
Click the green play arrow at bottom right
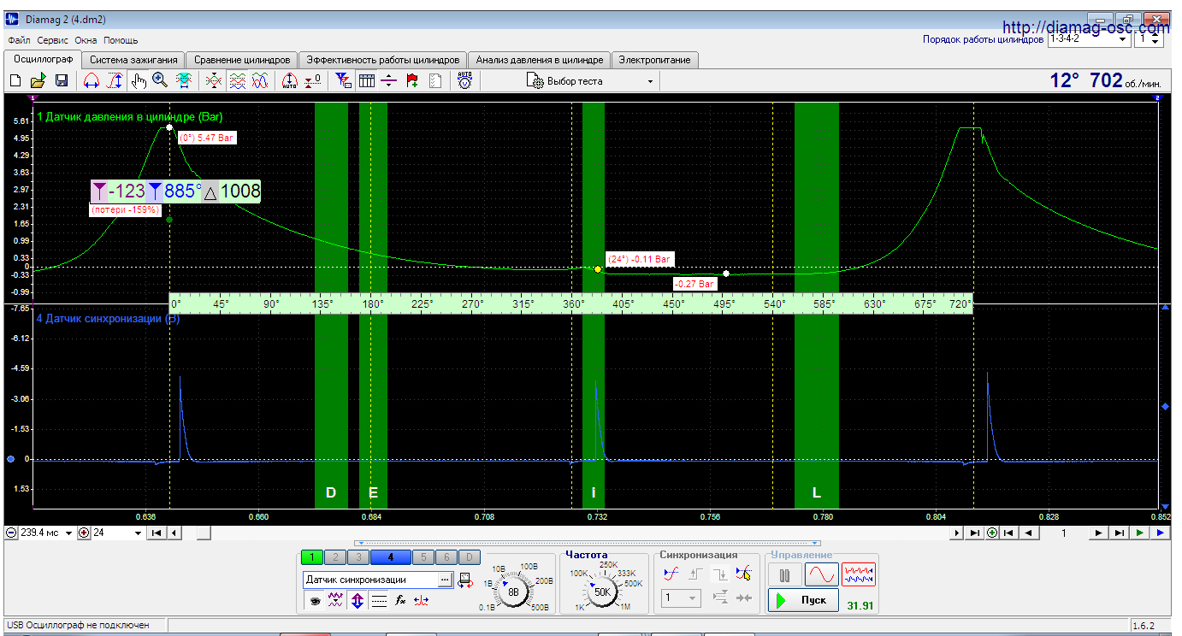(1140, 533)
